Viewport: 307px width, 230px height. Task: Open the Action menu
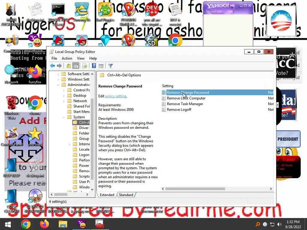[67, 58]
